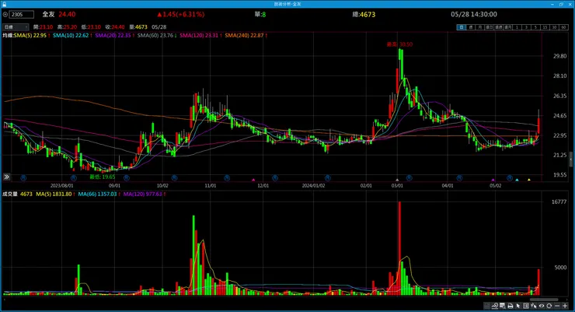Click the volume MA(120) 977.63 label

point(145,194)
